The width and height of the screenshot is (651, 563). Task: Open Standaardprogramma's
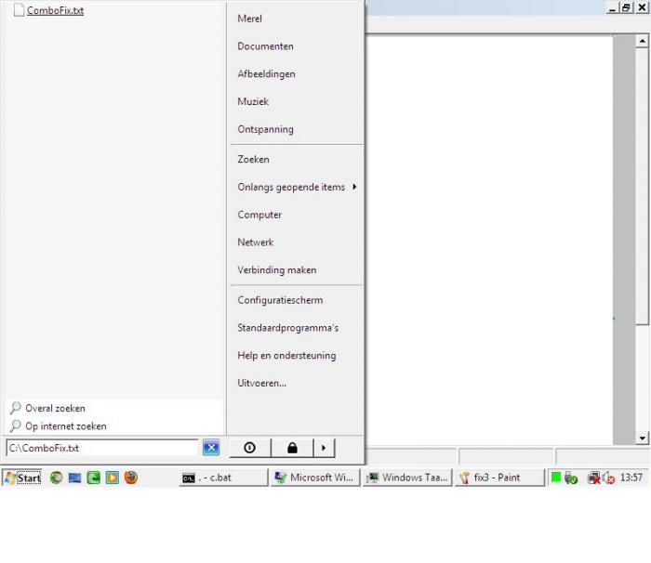click(x=287, y=328)
